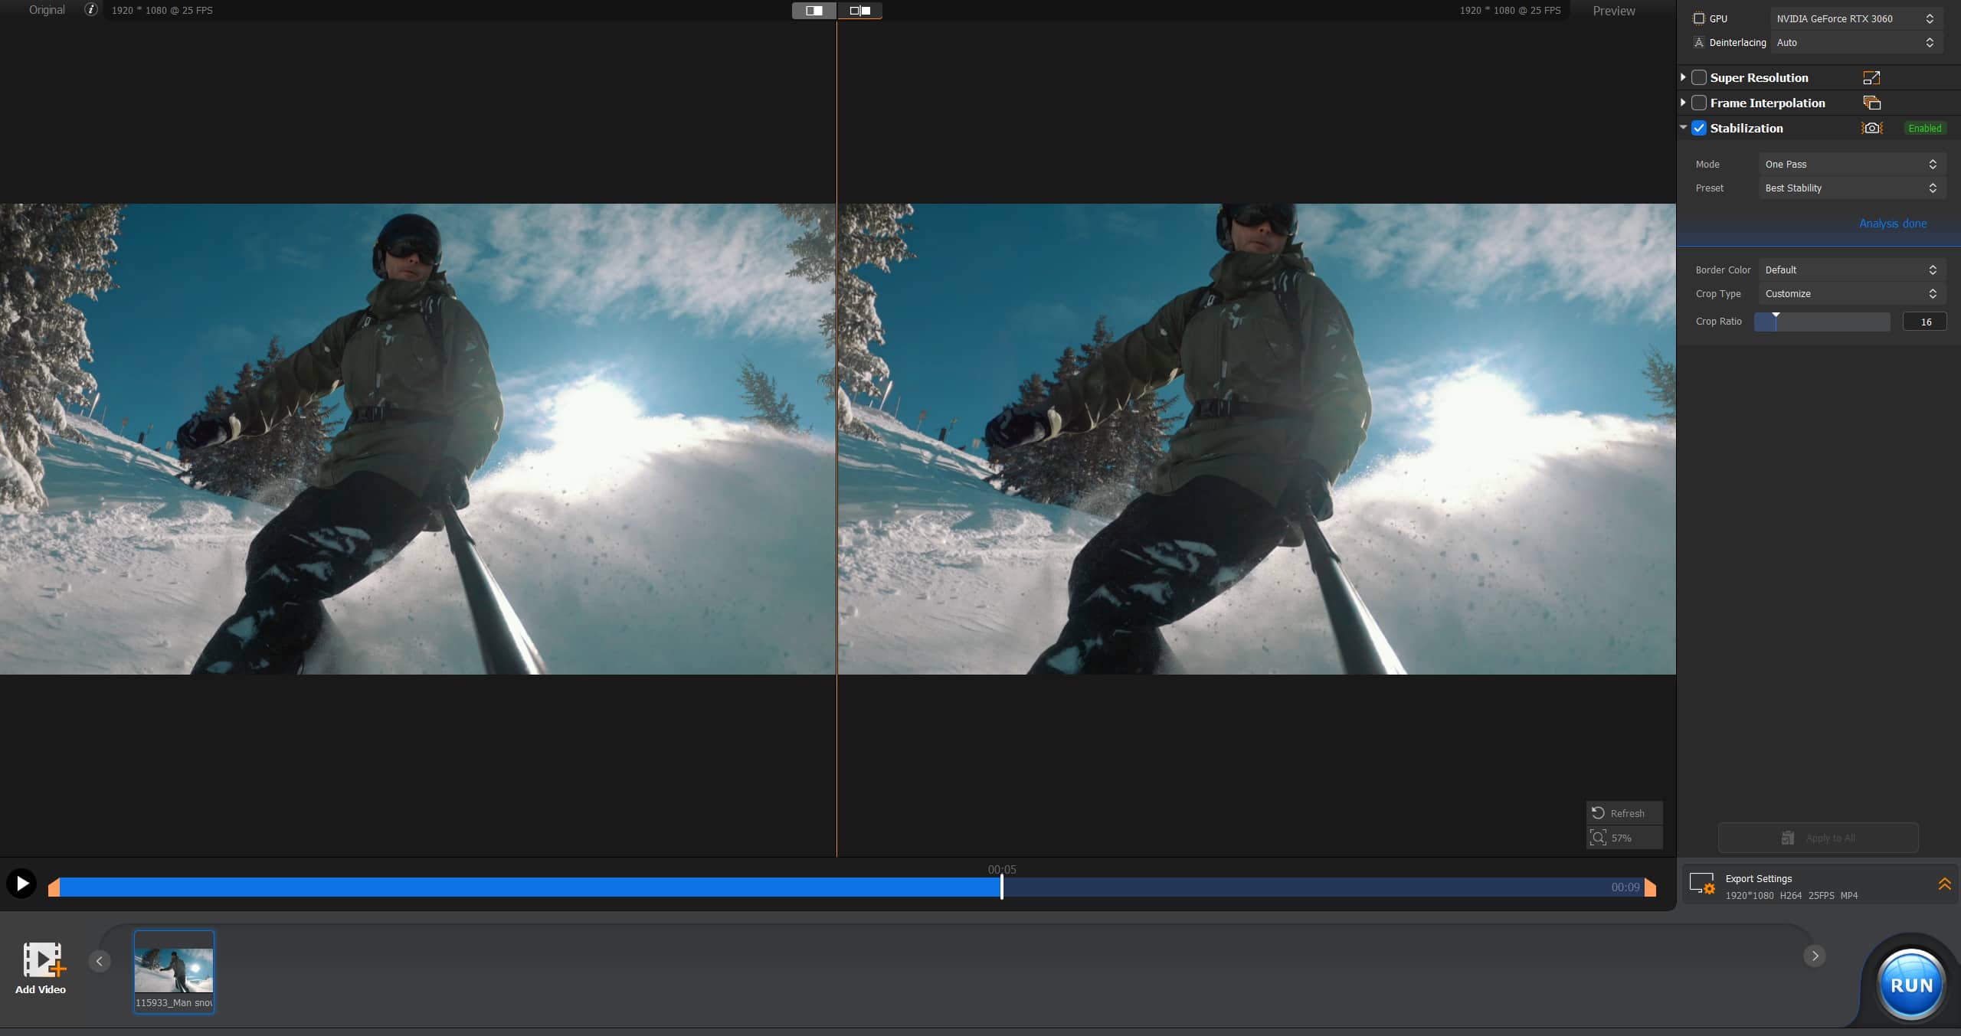Click the video timeline progress bar
The height and width of the screenshot is (1036, 1961).
point(852,887)
